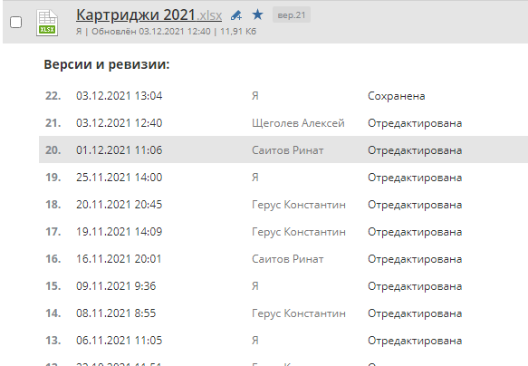Click the Версии и ревизии heading

107,64
